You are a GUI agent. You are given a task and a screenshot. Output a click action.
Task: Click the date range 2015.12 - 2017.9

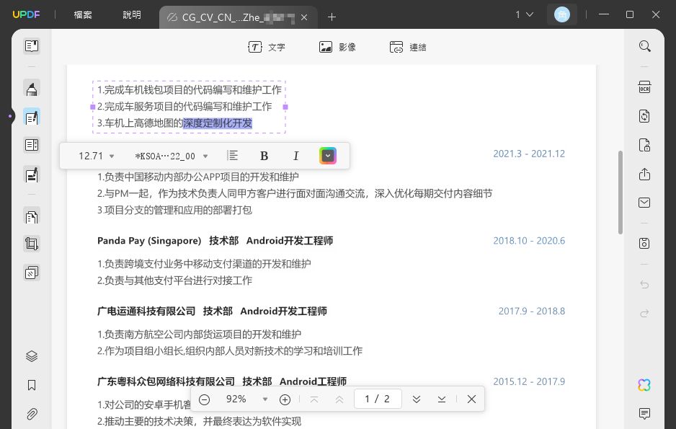click(529, 381)
